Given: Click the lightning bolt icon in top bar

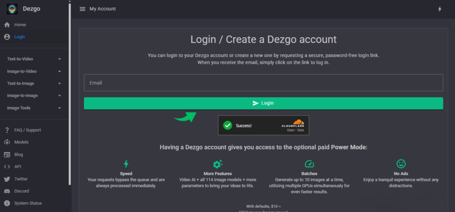Looking at the screenshot, I should pyautogui.click(x=439, y=9).
